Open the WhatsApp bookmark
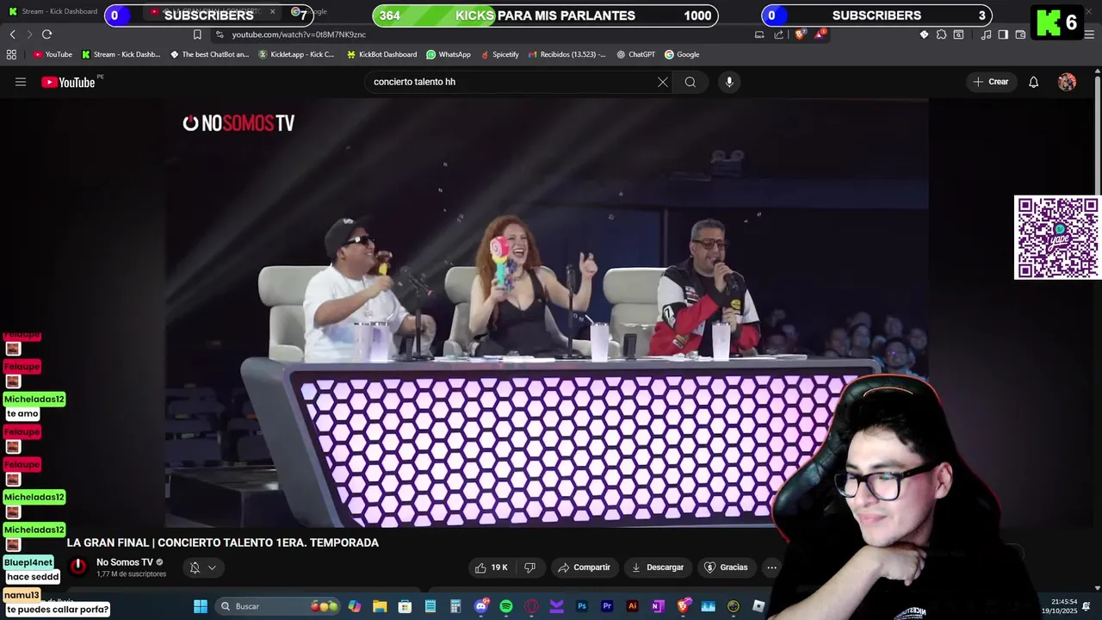 tap(449, 54)
